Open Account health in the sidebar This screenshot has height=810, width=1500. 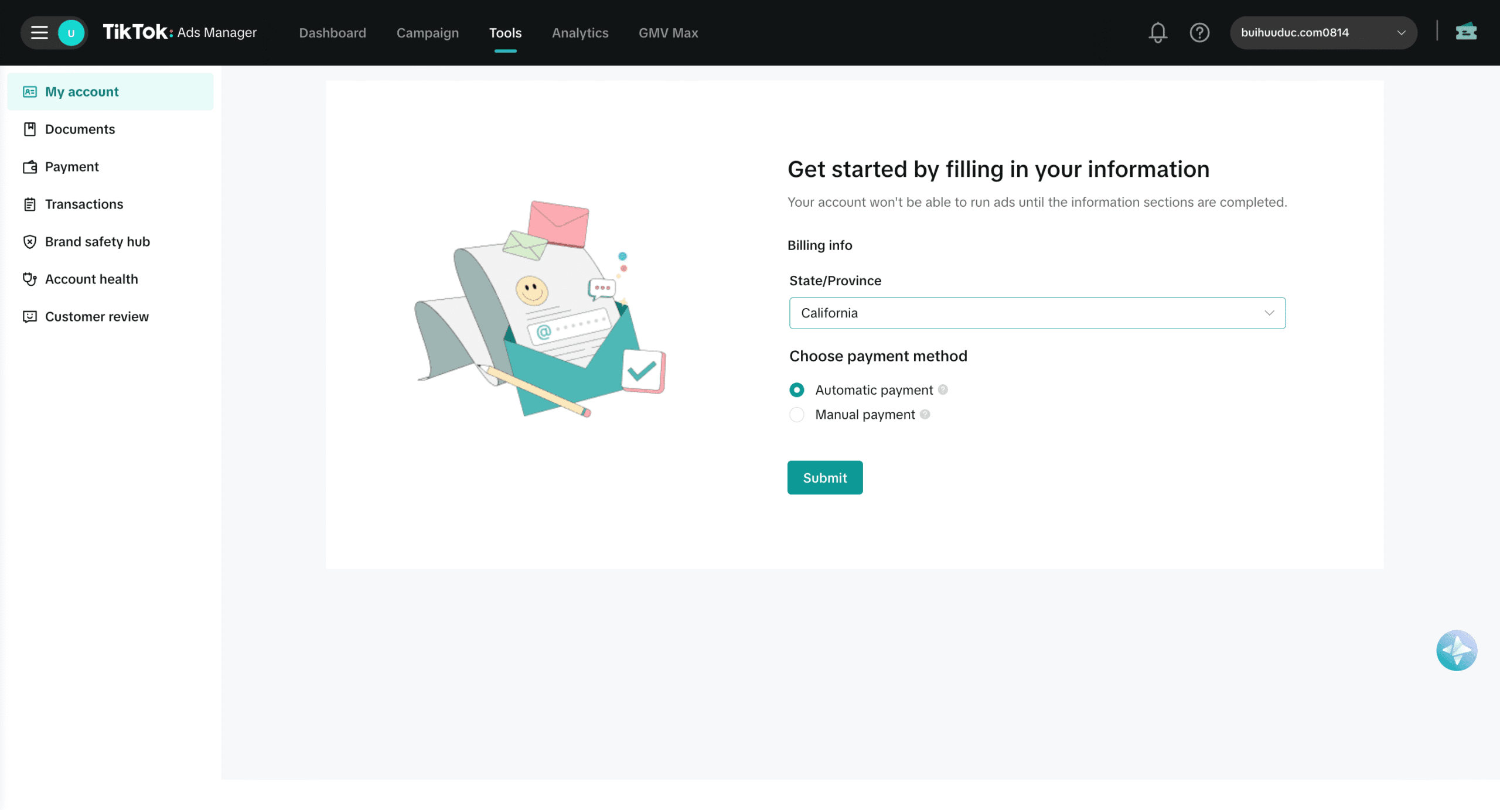point(91,279)
